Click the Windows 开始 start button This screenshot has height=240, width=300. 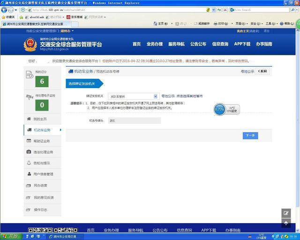point(11,237)
